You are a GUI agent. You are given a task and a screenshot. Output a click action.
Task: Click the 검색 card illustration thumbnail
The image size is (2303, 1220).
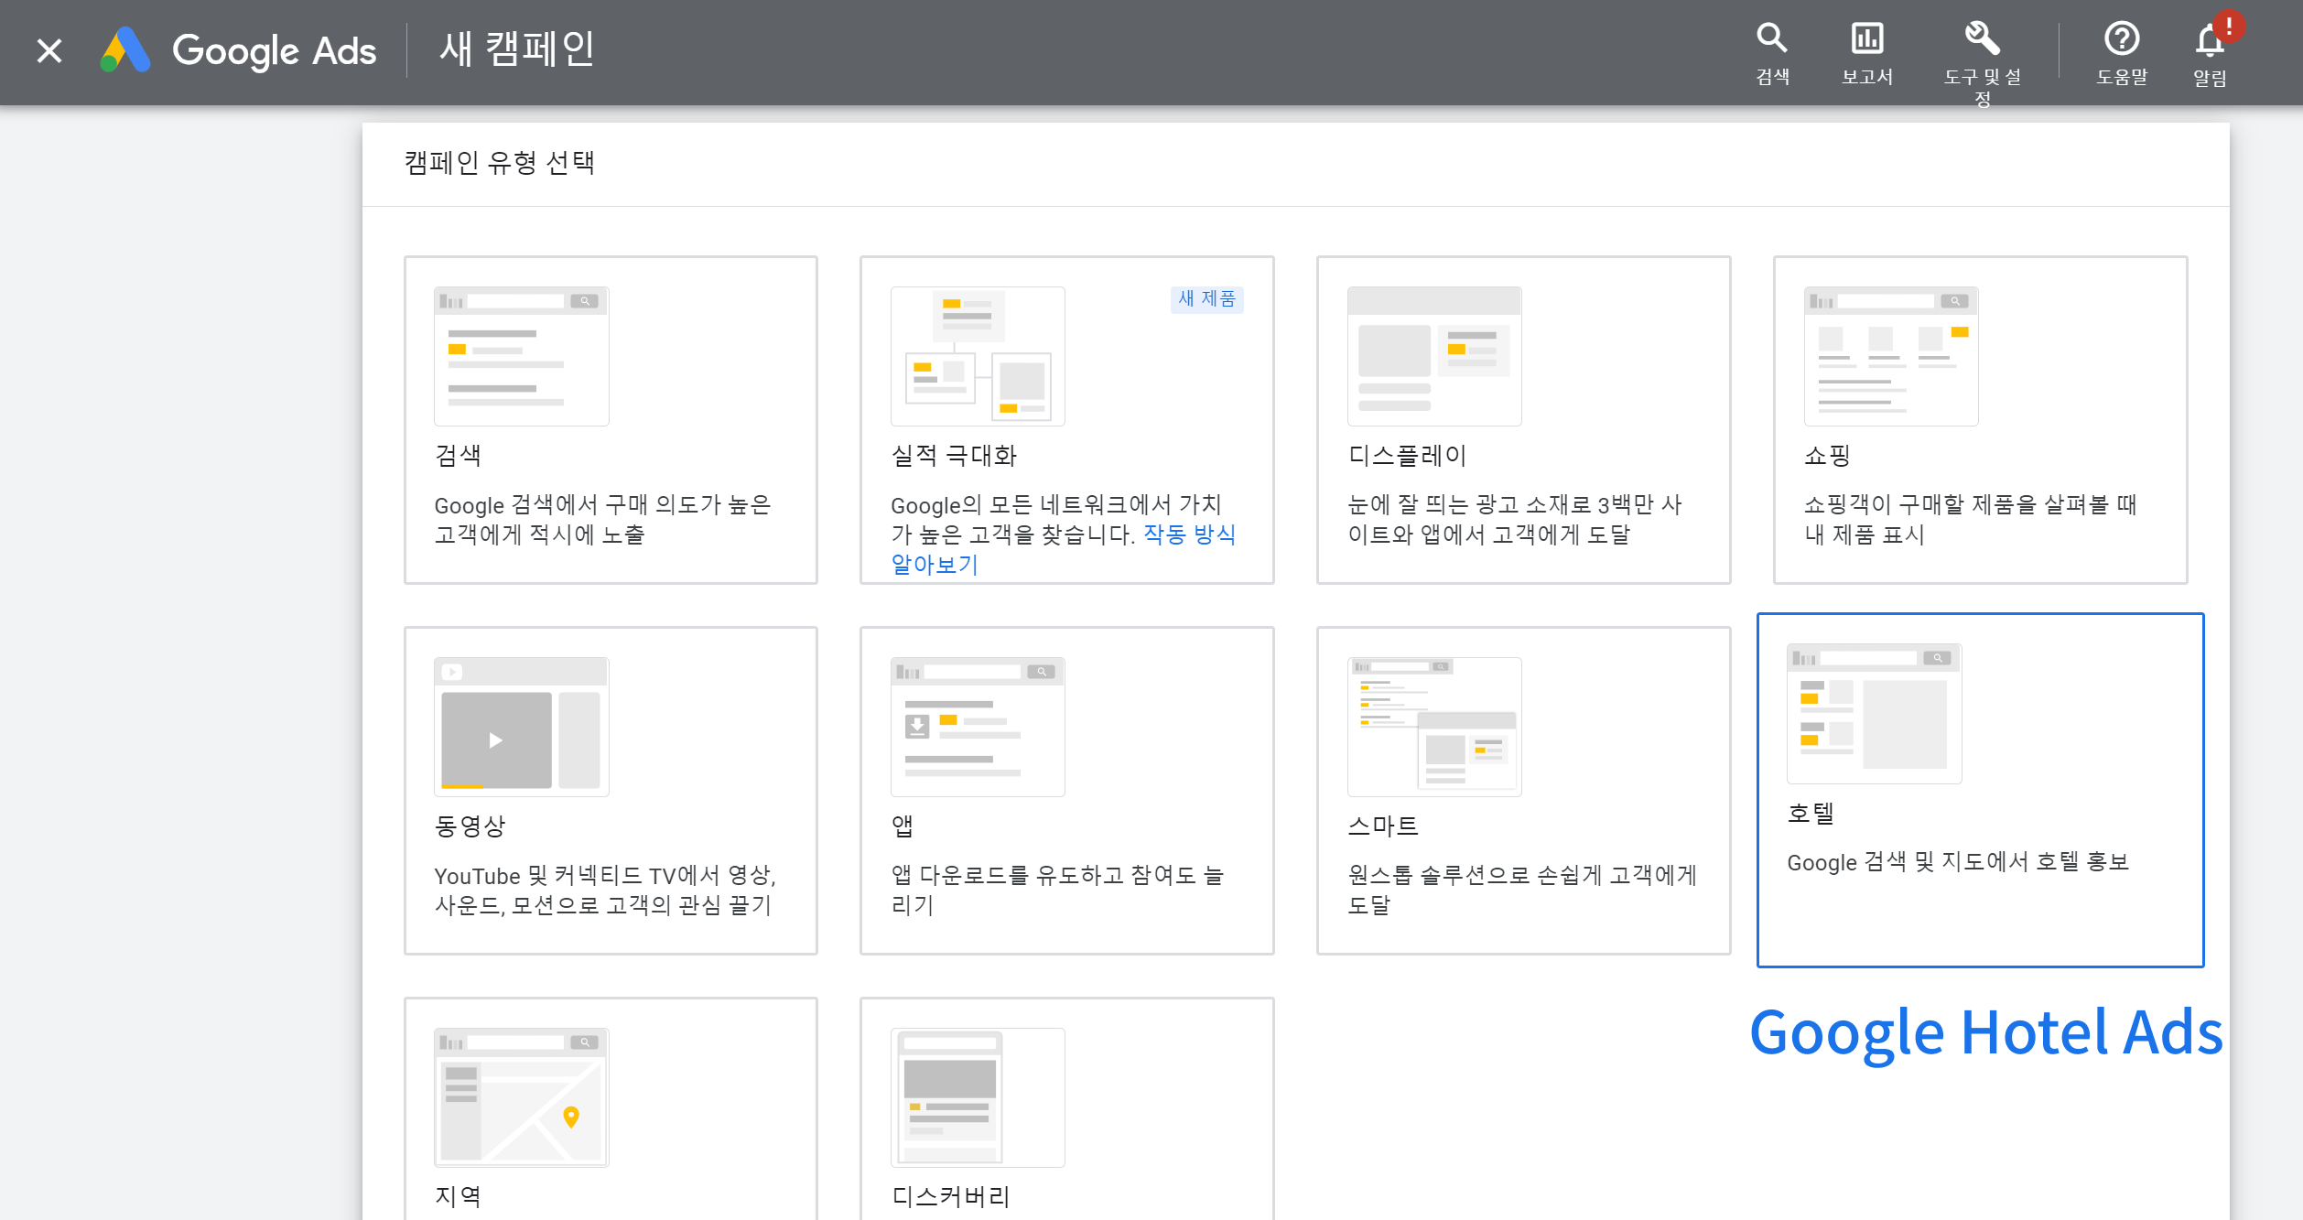point(522,356)
